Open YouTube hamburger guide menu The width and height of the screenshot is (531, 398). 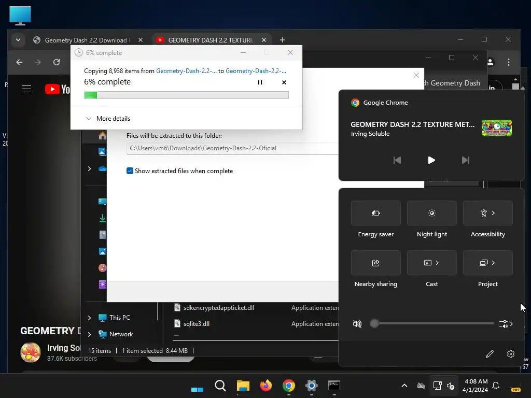pos(26,89)
